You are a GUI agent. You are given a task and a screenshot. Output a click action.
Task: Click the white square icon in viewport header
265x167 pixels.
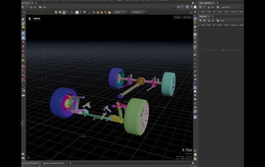195,7
